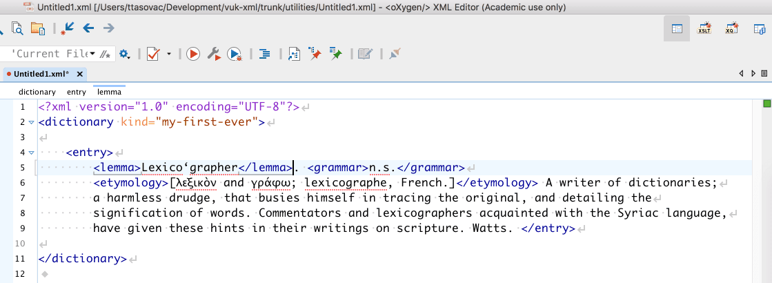772x283 pixels.
Task: Click the Back navigation arrow
Action: tap(88, 28)
